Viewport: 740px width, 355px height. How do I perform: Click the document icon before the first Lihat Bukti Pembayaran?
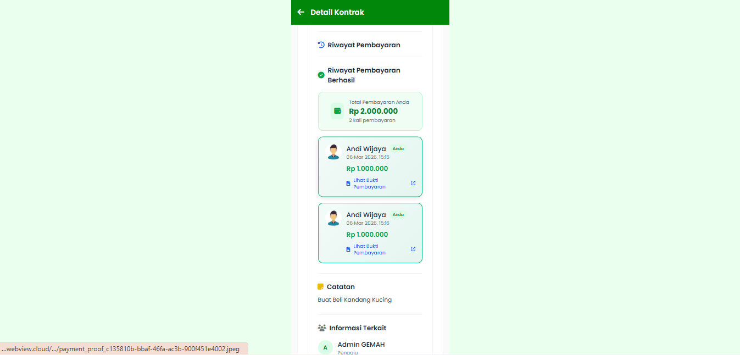[348, 183]
